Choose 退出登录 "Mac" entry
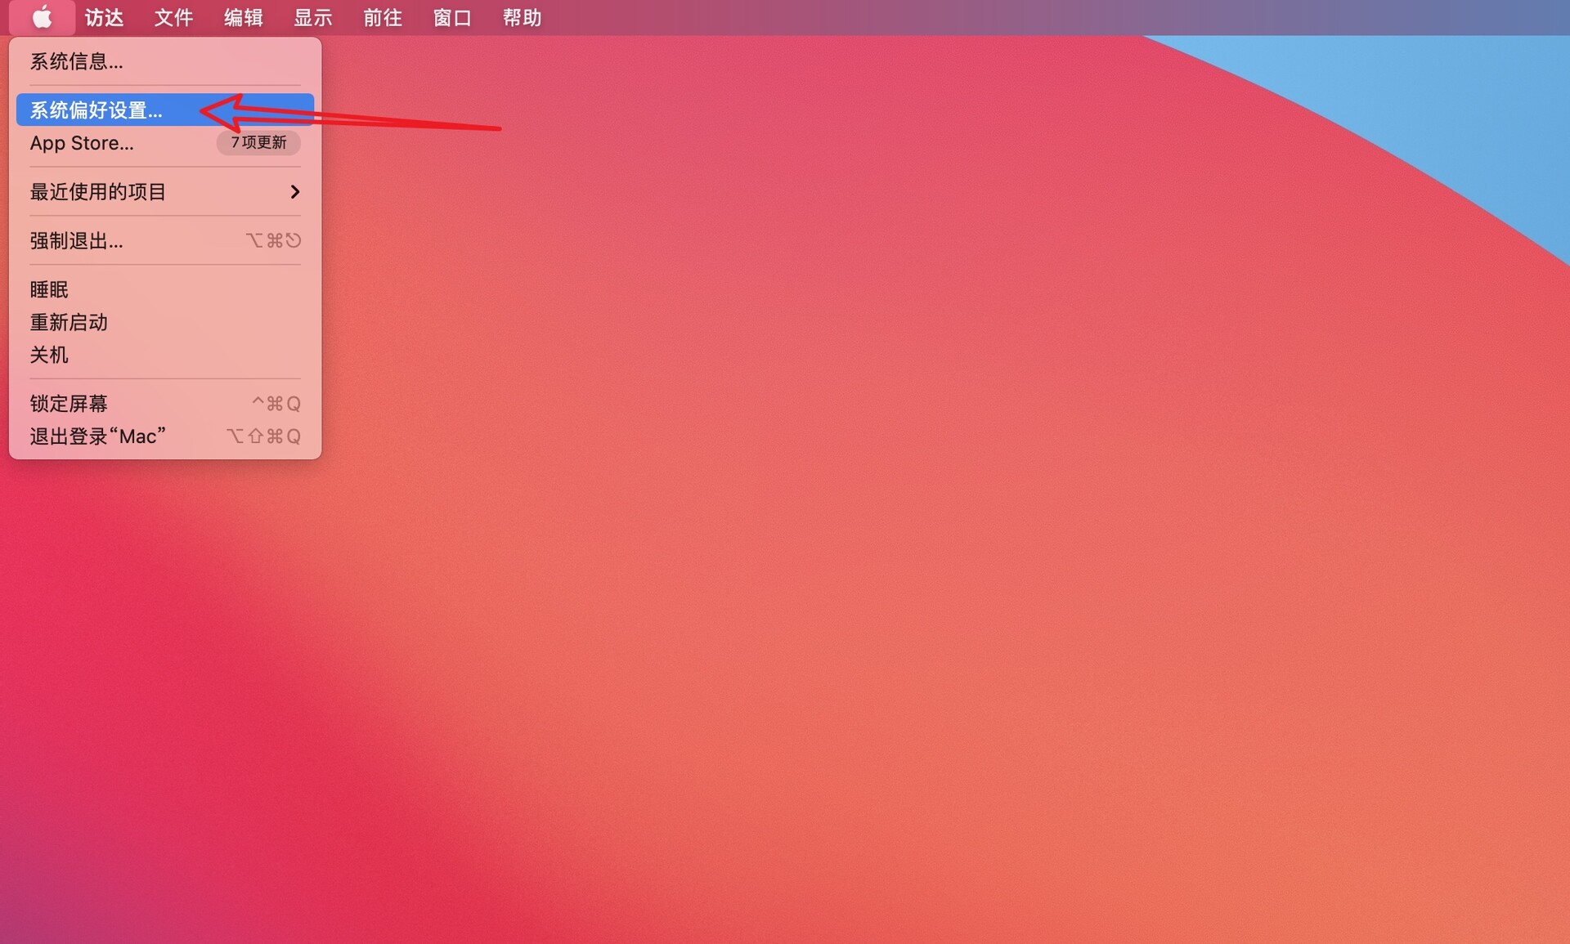This screenshot has width=1570, height=944. click(98, 436)
